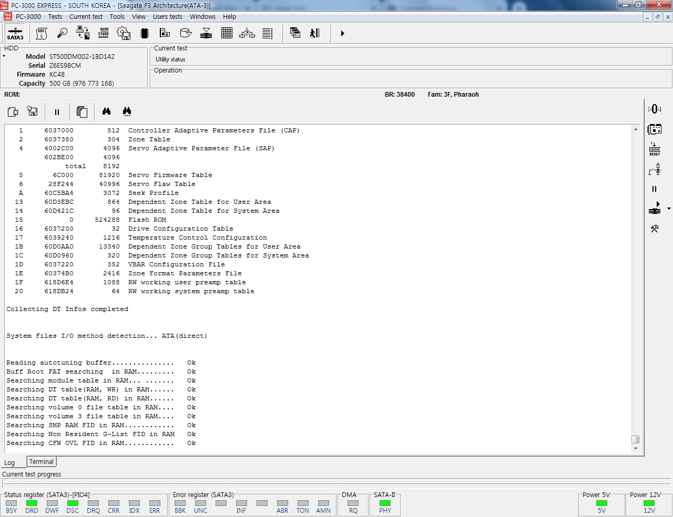
Task: Open the Tools menu
Action: [117, 17]
